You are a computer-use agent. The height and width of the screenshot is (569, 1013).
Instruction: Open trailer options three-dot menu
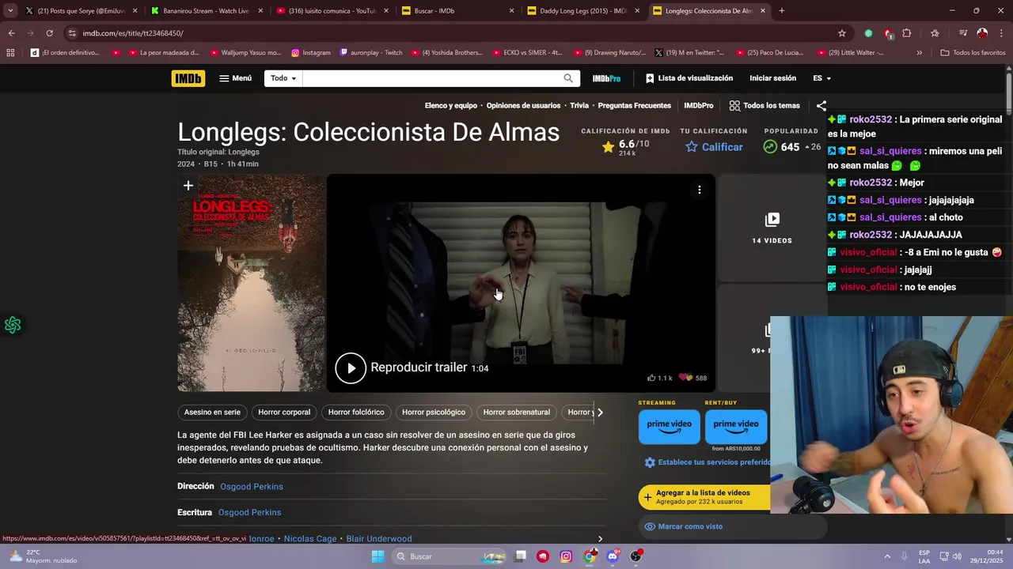700,190
